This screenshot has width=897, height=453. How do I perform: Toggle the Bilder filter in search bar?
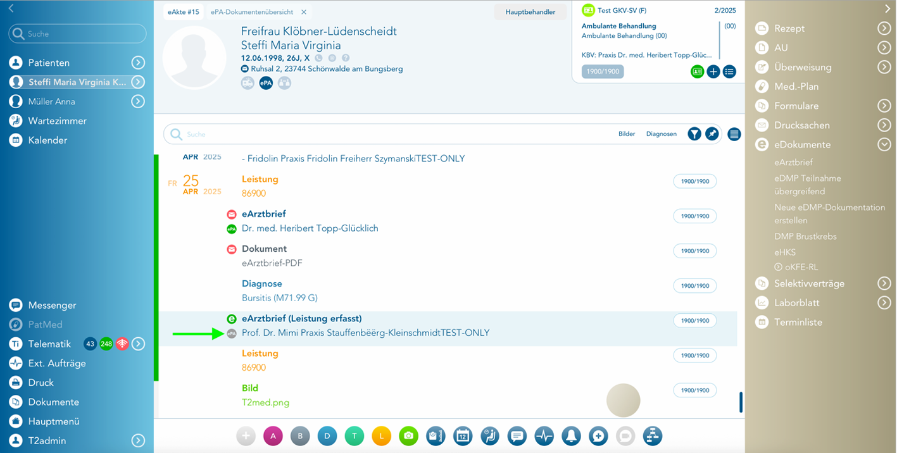click(x=627, y=134)
